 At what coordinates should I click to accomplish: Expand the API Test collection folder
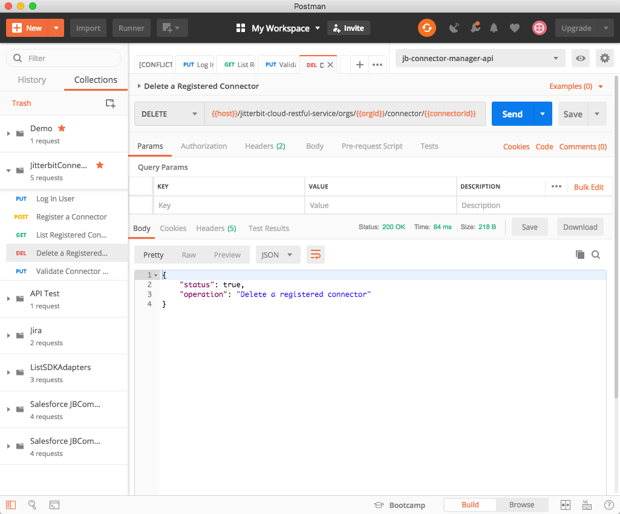click(8, 299)
